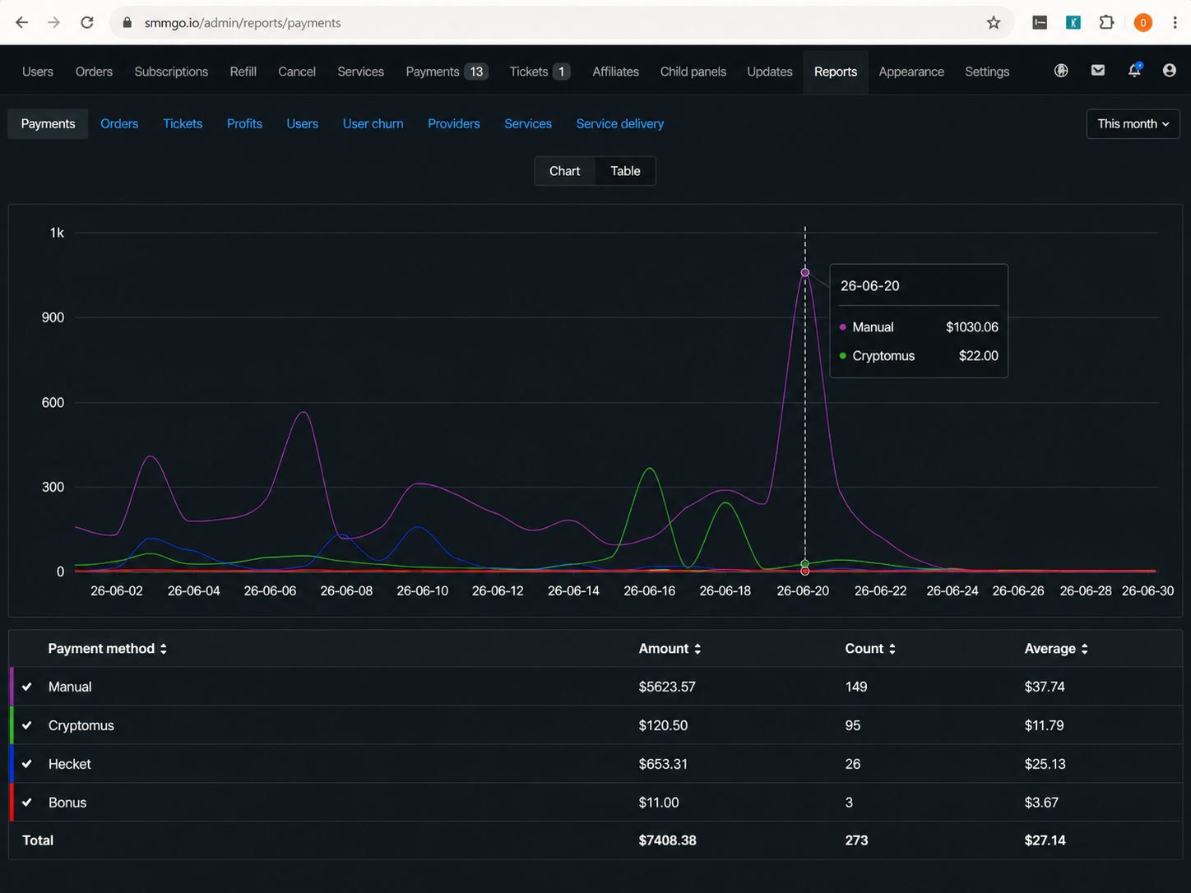Open the Chrome three-dot menu
The height and width of the screenshot is (893, 1191).
[1175, 22]
